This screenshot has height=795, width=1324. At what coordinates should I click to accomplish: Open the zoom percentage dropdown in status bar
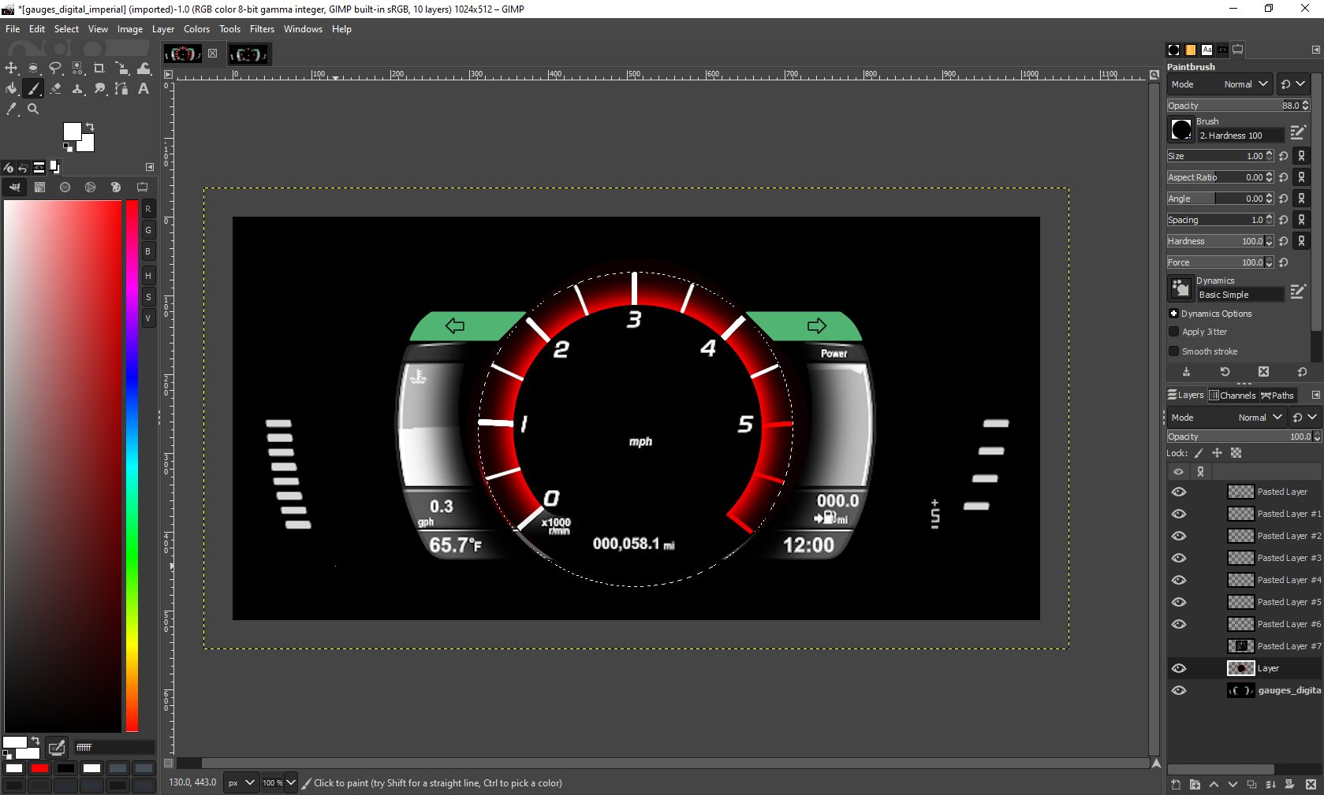(x=290, y=782)
